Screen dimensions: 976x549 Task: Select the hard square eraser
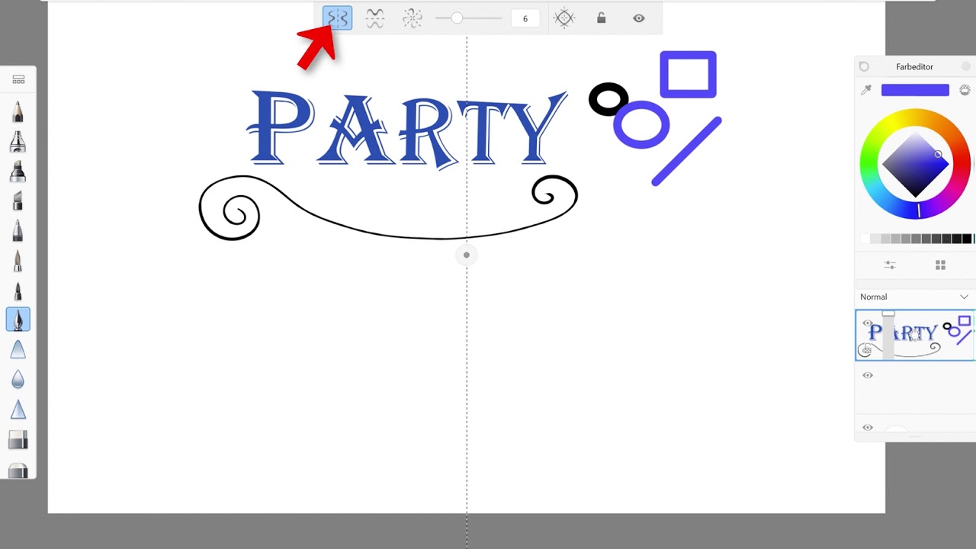pos(18,439)
